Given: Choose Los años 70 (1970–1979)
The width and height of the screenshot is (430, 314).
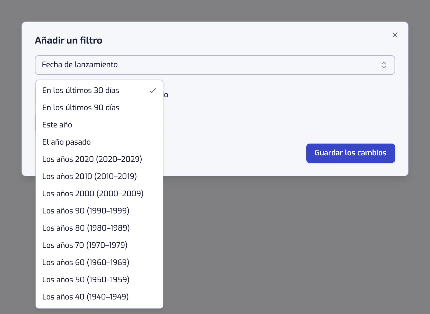Looking at the screenshot, I should tap(99, 245).
